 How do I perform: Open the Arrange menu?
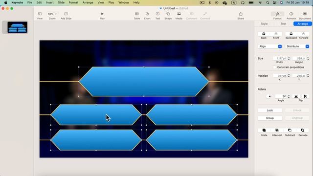tap(88, 2)
